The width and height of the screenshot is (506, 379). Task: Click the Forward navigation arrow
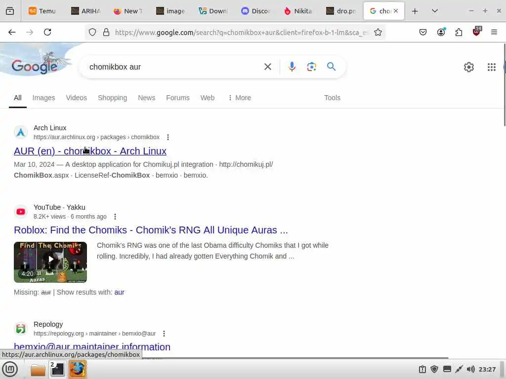[30, 32]
